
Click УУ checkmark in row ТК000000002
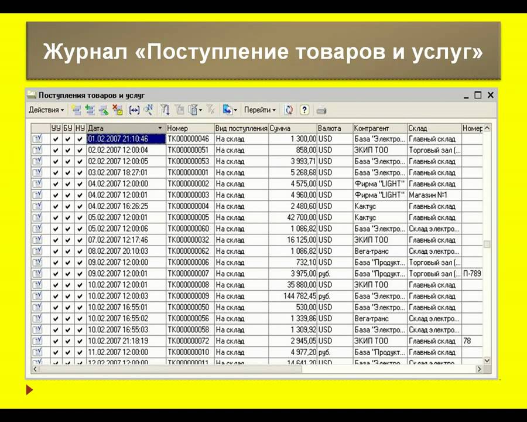tap(56, 184)
